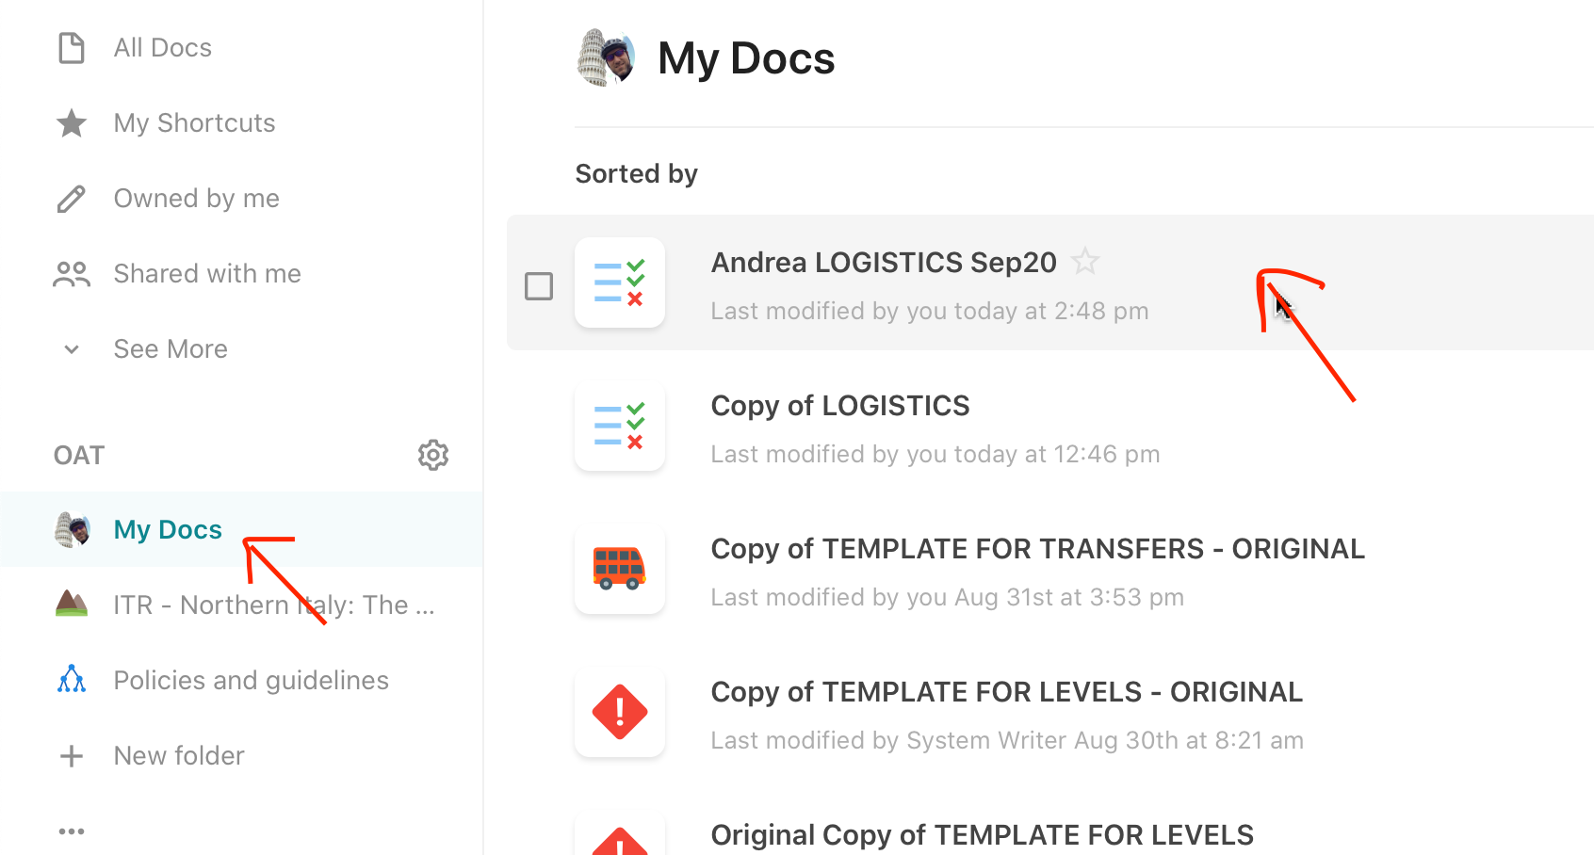Click My Docs avatar in sidebar
Viewport: 1594px width, 855px height.
point(73,529)
